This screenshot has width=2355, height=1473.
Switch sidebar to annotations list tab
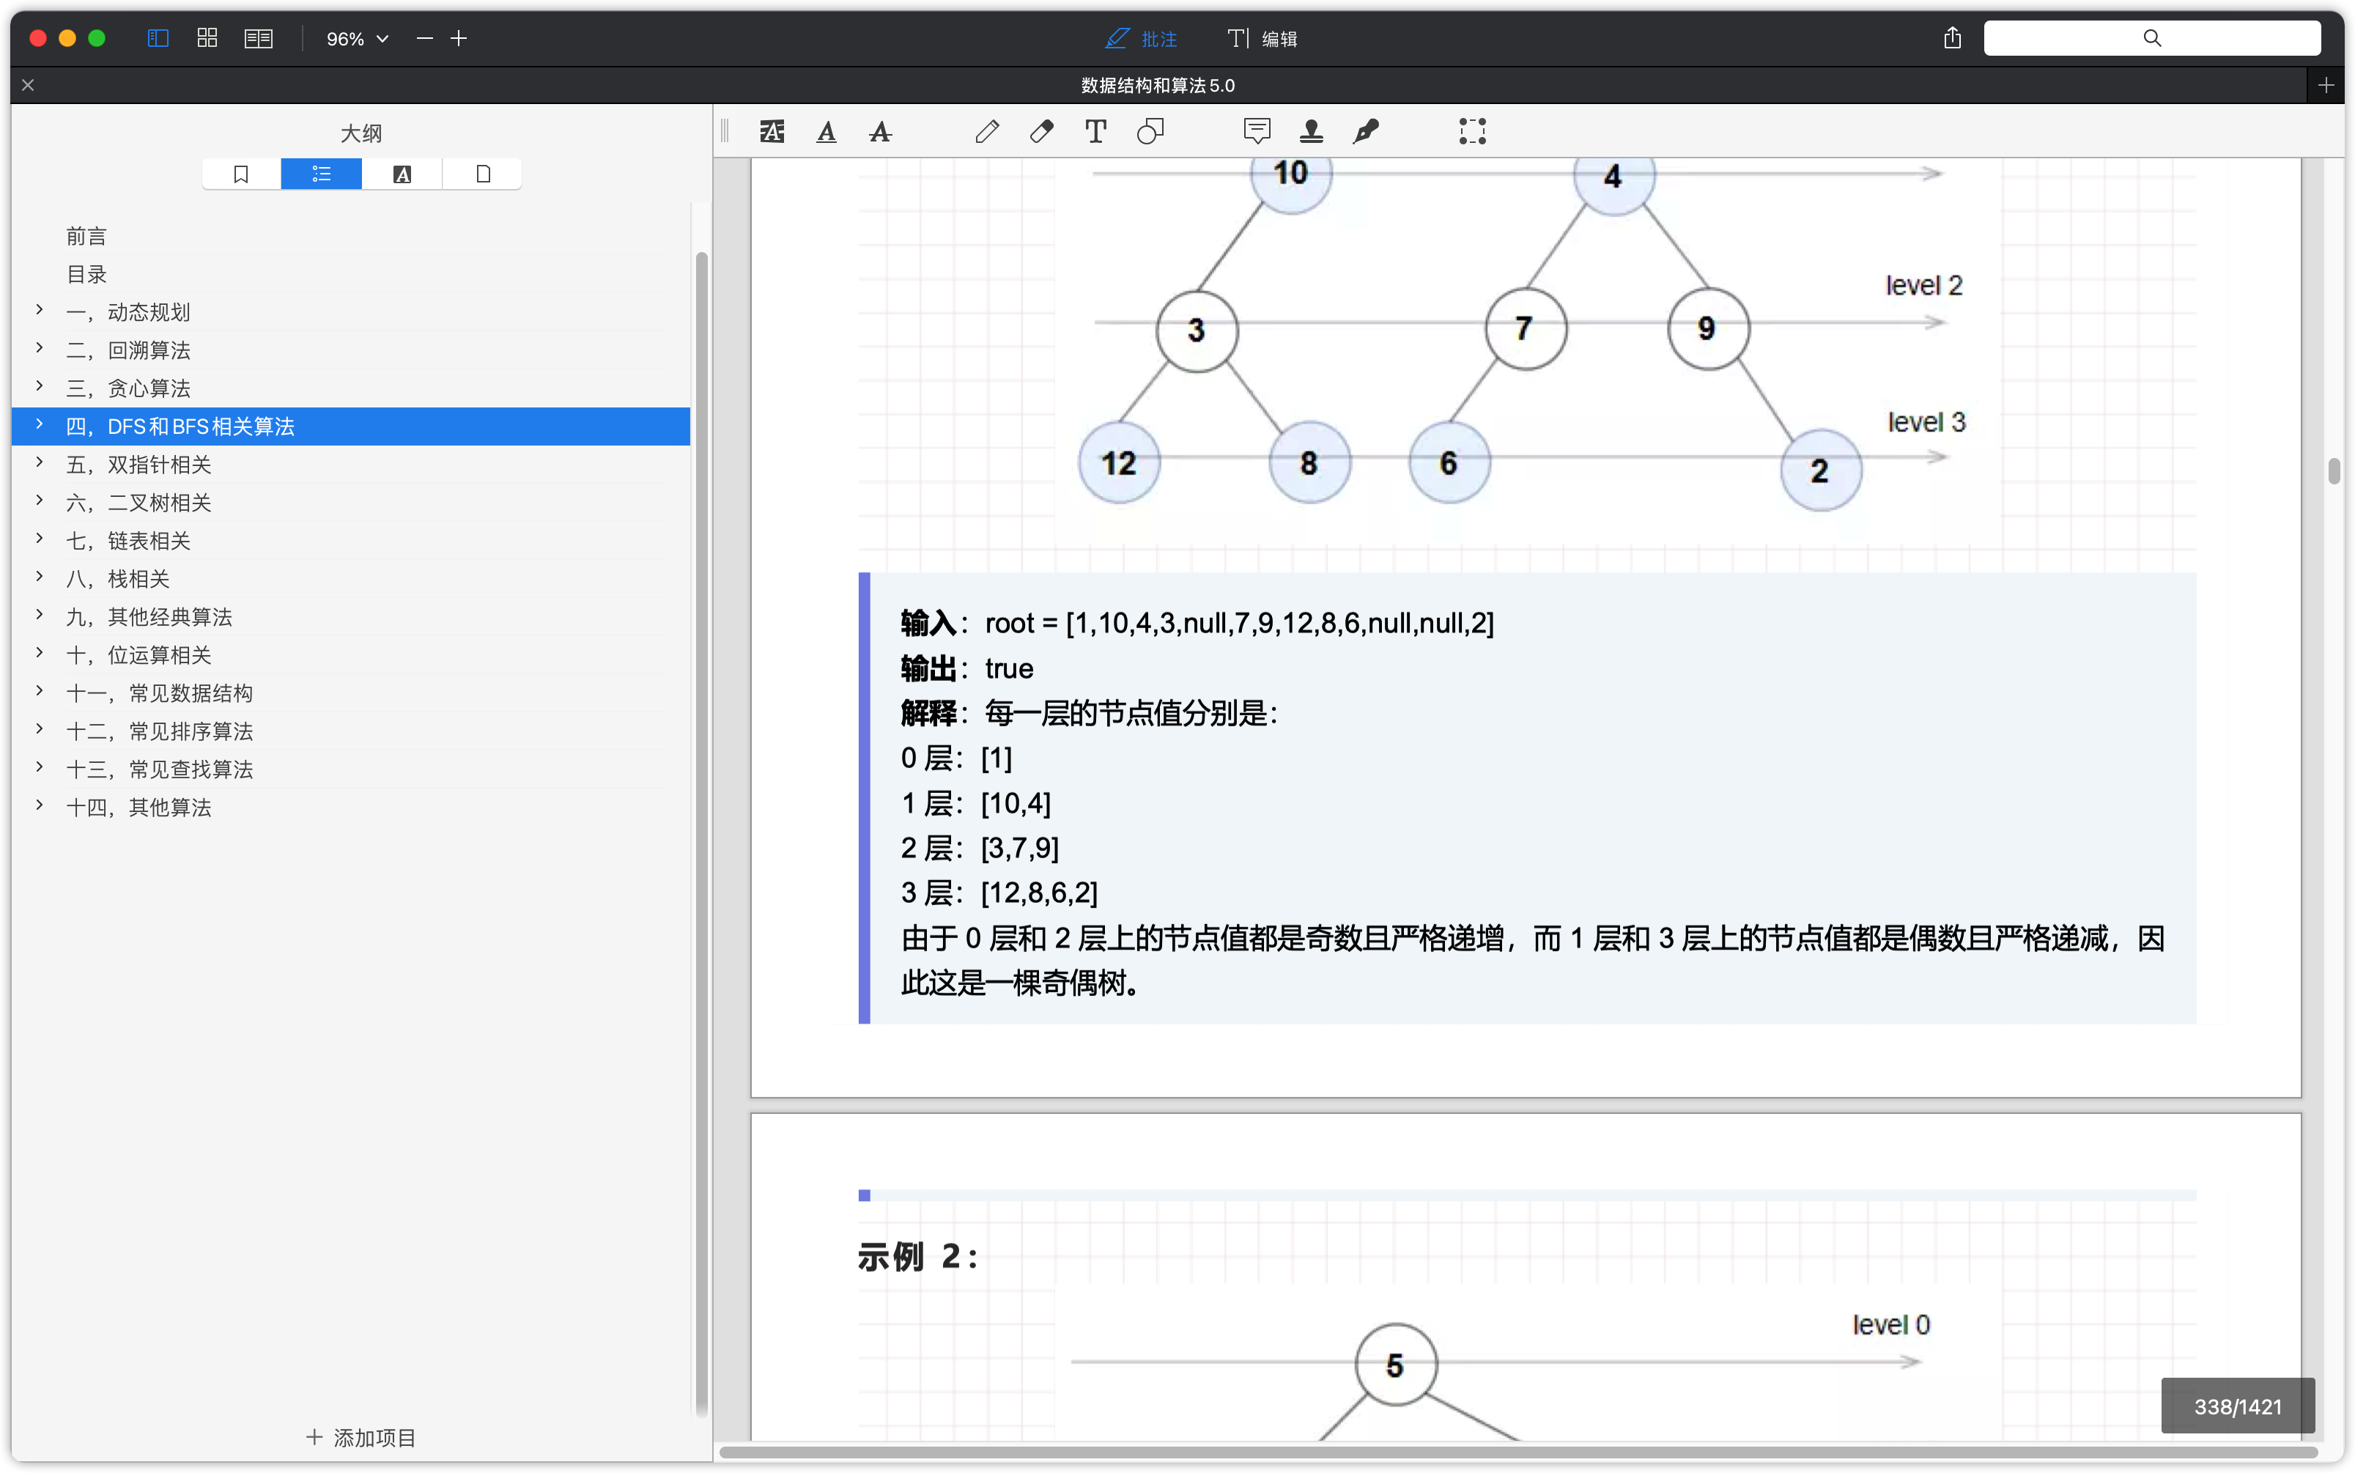click(x=402, y=174)
